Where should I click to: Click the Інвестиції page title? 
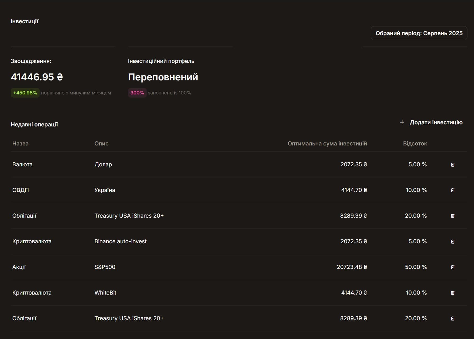[25, 21]
